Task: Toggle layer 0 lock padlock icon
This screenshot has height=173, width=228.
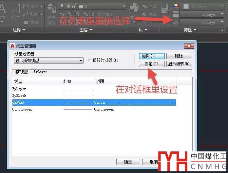Action: pos(74,6)
